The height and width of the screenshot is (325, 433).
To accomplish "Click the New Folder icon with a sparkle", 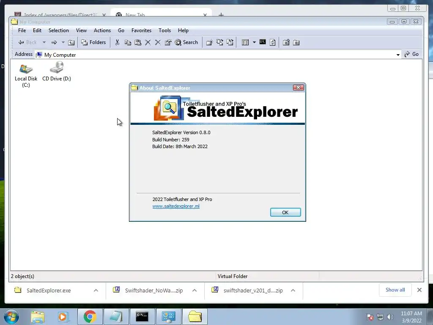I will click(209, 42).
